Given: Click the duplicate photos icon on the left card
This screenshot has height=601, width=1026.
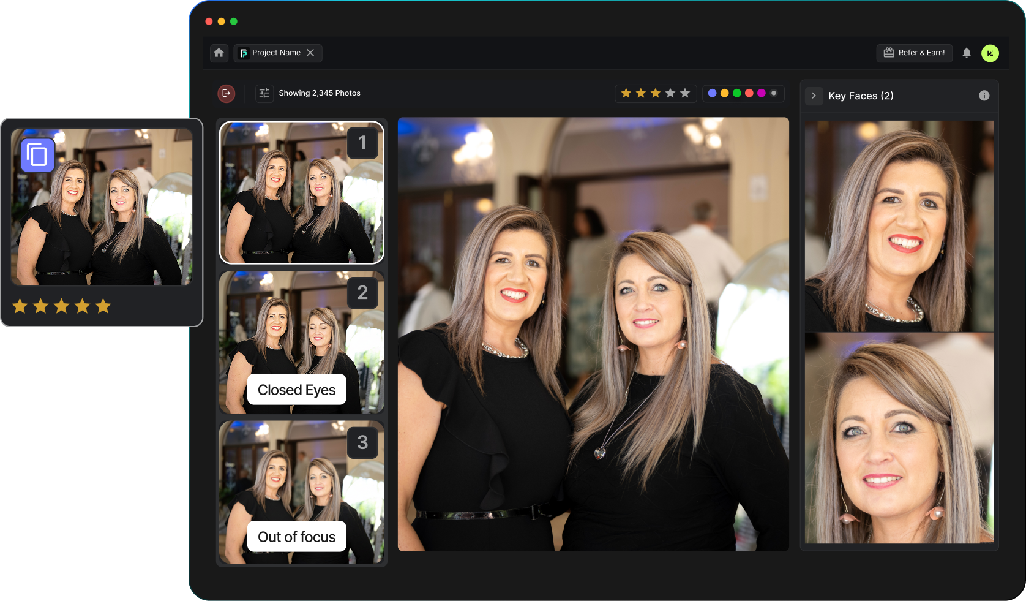Looking at the screenshot, I should [37, 155].
